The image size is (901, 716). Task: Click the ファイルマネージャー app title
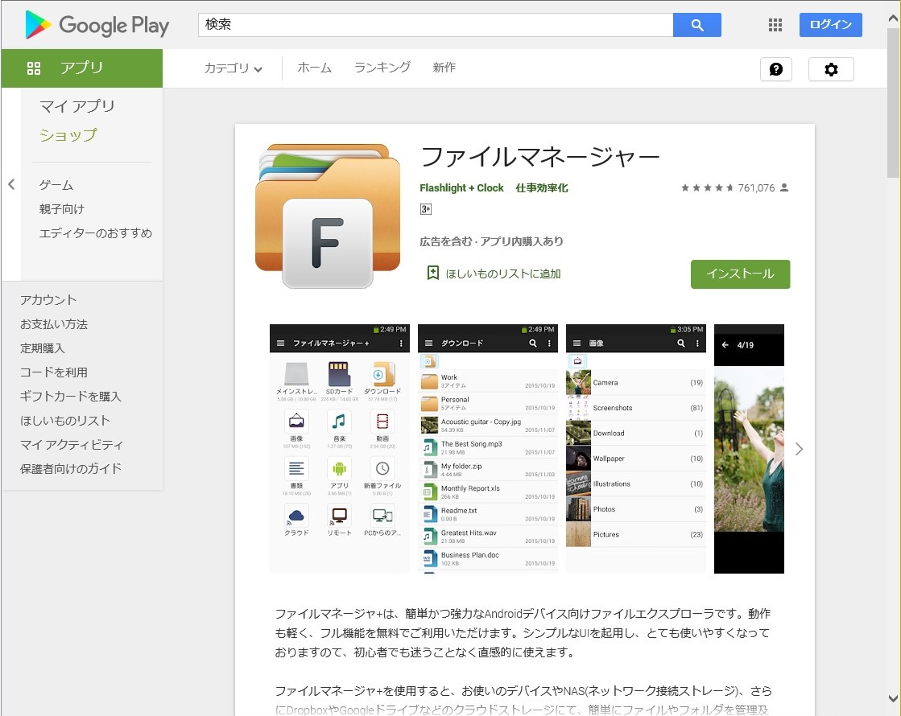coord(539,156)
